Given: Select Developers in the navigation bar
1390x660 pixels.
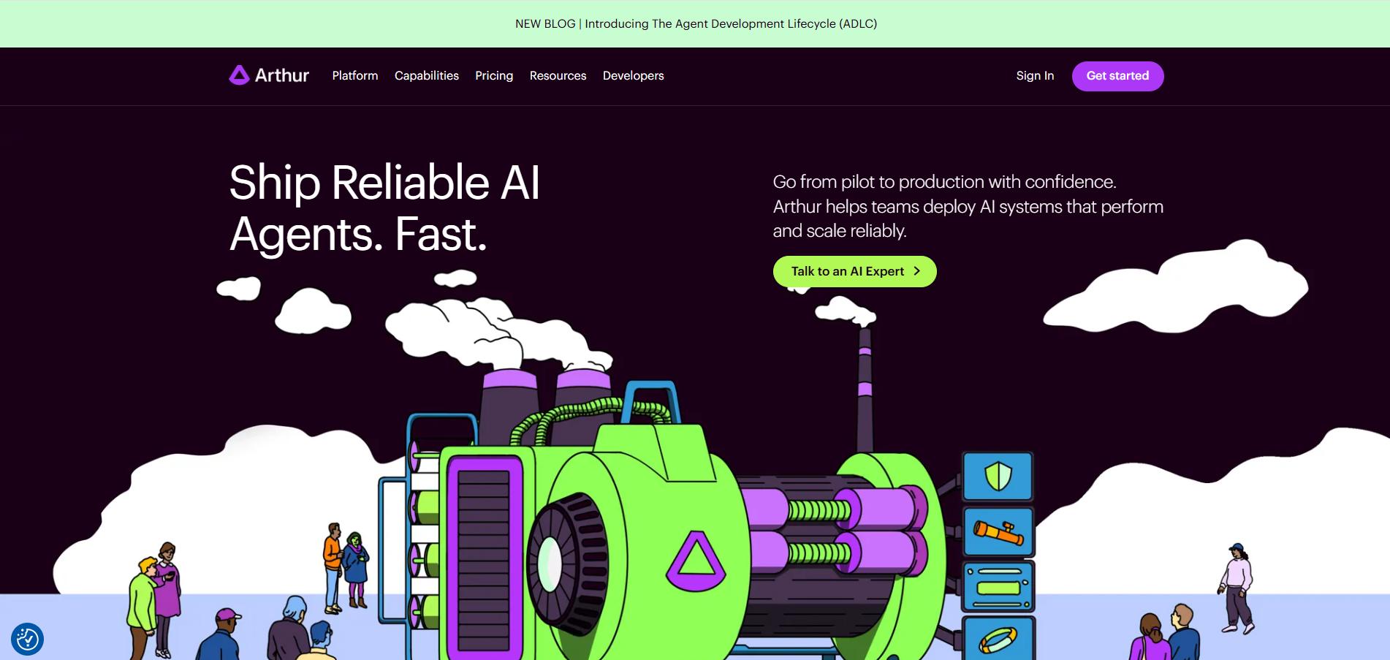Looking at the screenshot, I should click(x=633, y=75).
